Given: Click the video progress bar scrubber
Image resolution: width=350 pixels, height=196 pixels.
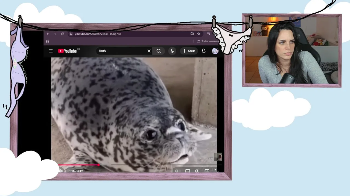Looking at the screenshot, I should click(98, 165).
